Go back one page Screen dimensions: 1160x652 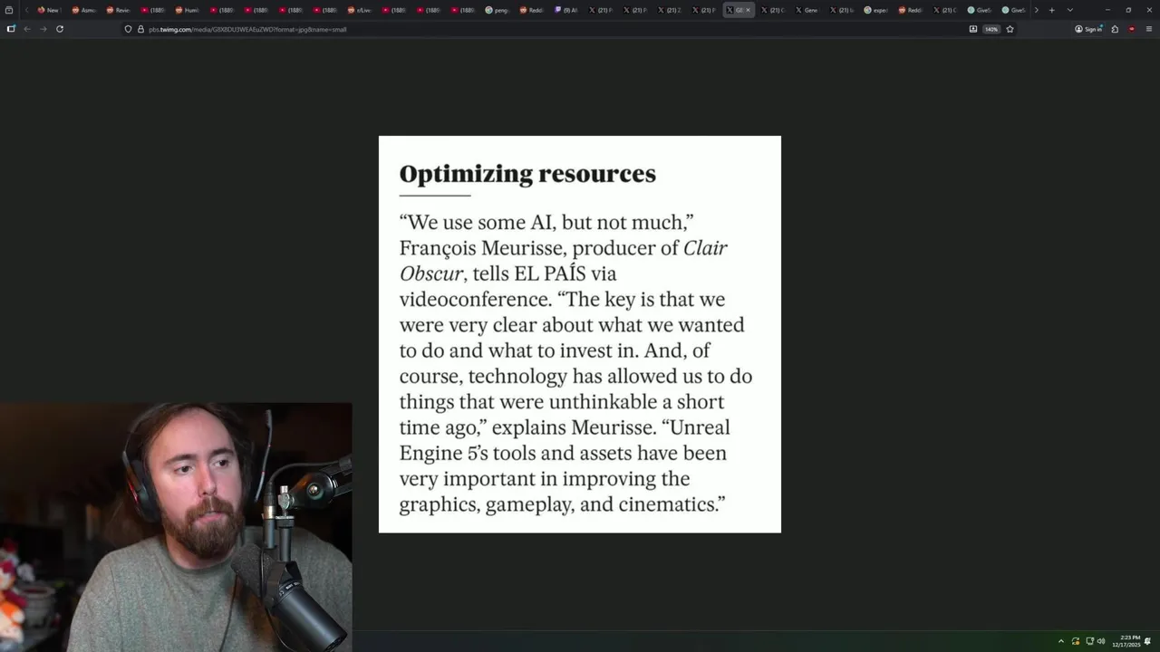27,29
